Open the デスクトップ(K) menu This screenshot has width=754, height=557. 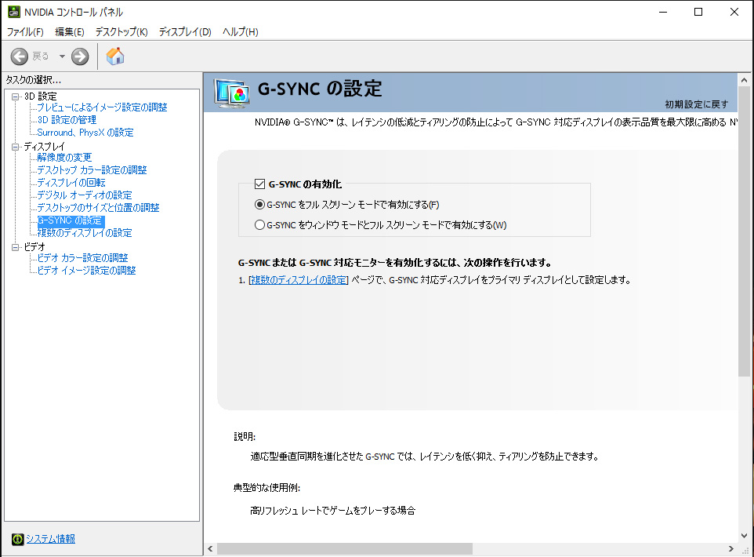[121, 32]
